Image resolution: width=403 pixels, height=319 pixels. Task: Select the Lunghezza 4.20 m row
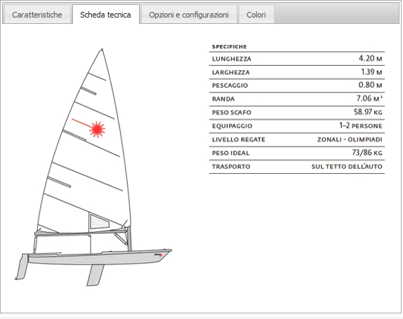pos(297,59)
